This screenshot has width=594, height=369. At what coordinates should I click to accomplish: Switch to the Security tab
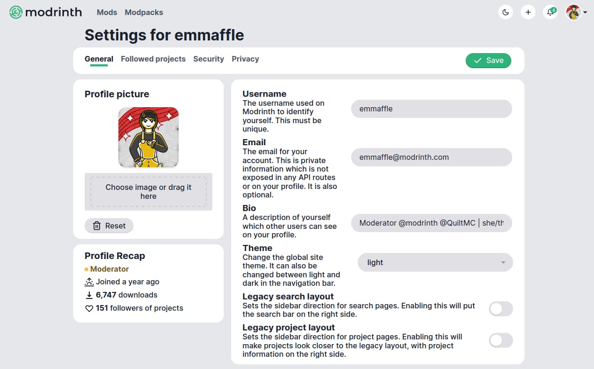point(209,59)
